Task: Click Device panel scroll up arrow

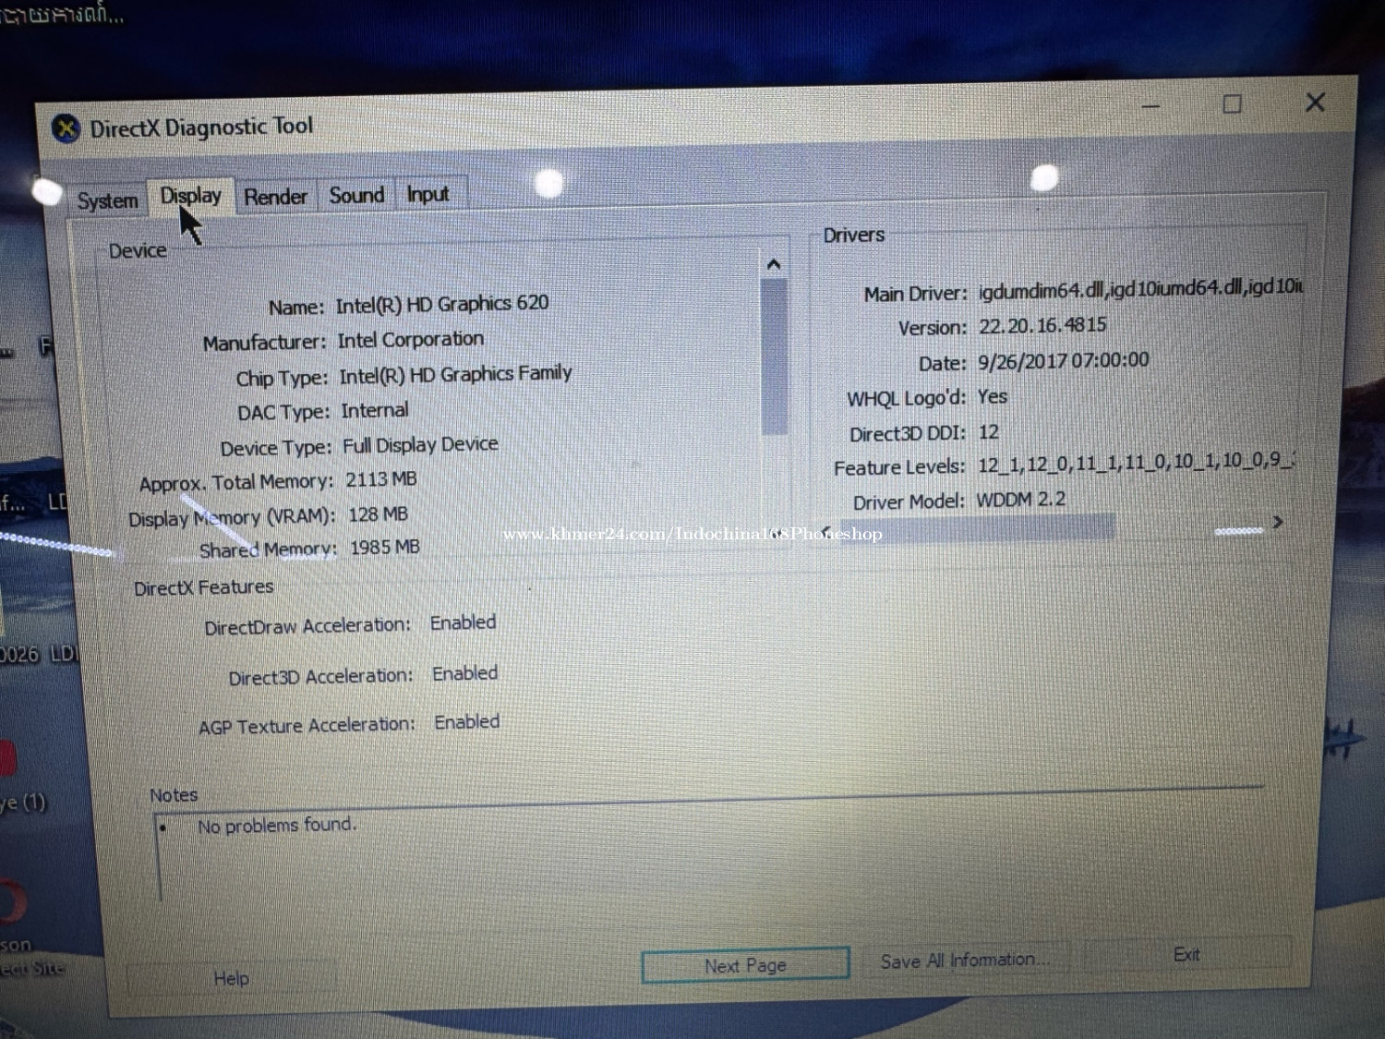Action: pos(774,264)
